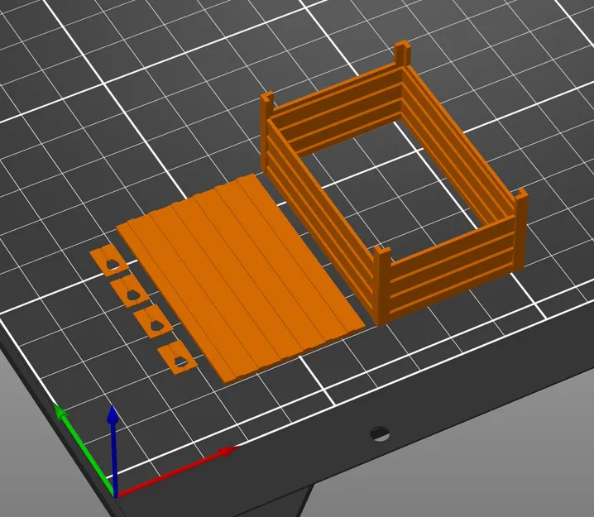Click the green Y axis arrow

point(84,449)
